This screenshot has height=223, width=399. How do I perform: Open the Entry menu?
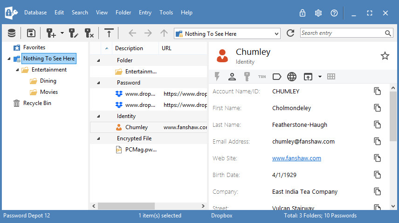145,13
